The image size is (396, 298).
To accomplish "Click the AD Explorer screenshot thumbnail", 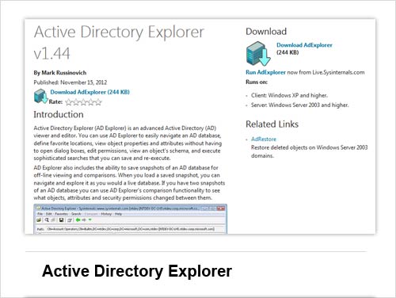I will 131,219.
